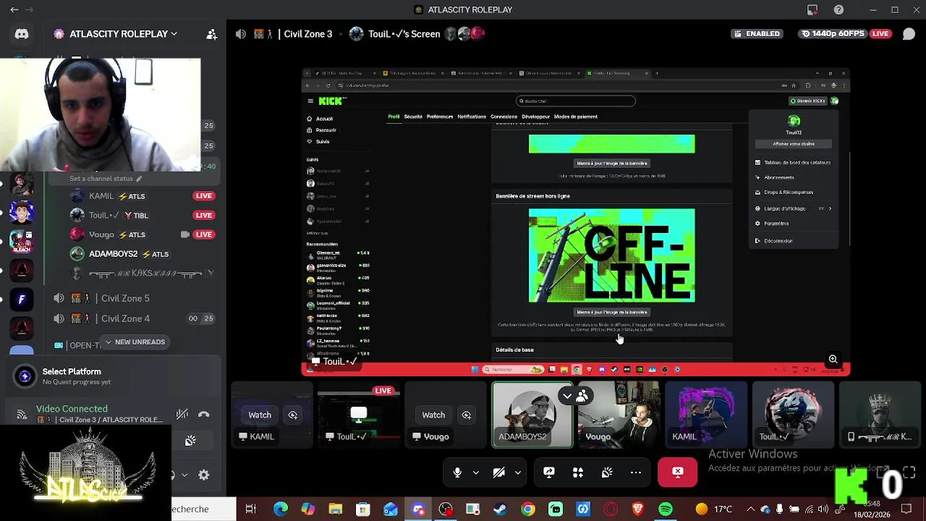Click the Développeur tab in streamed Kick page
Image resolution: width=926 pixels, height=521 pixels.
536,117
